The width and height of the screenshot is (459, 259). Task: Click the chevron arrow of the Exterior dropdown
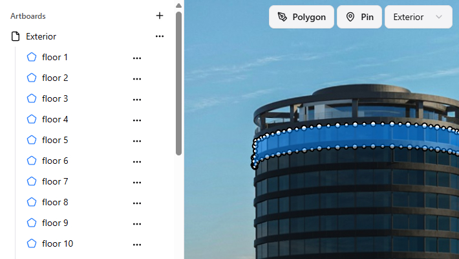(x=439, y=17)
